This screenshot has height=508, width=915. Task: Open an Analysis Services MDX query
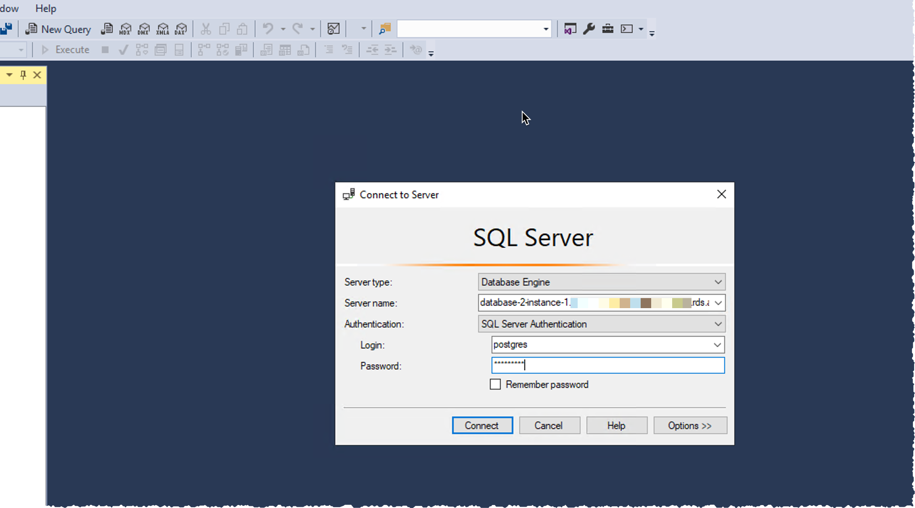coord(125,29)
